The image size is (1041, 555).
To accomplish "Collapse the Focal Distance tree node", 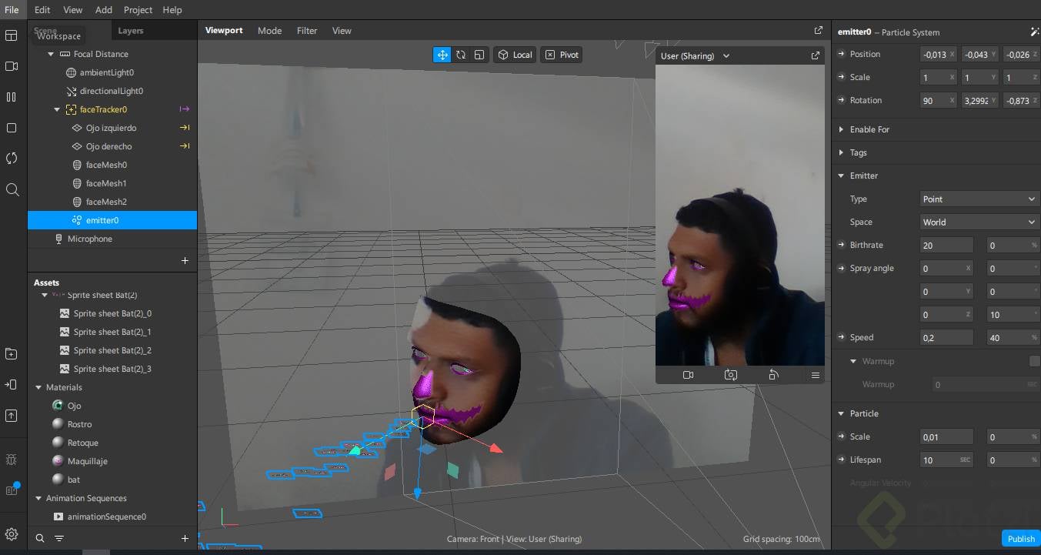I will coord(51,54).
